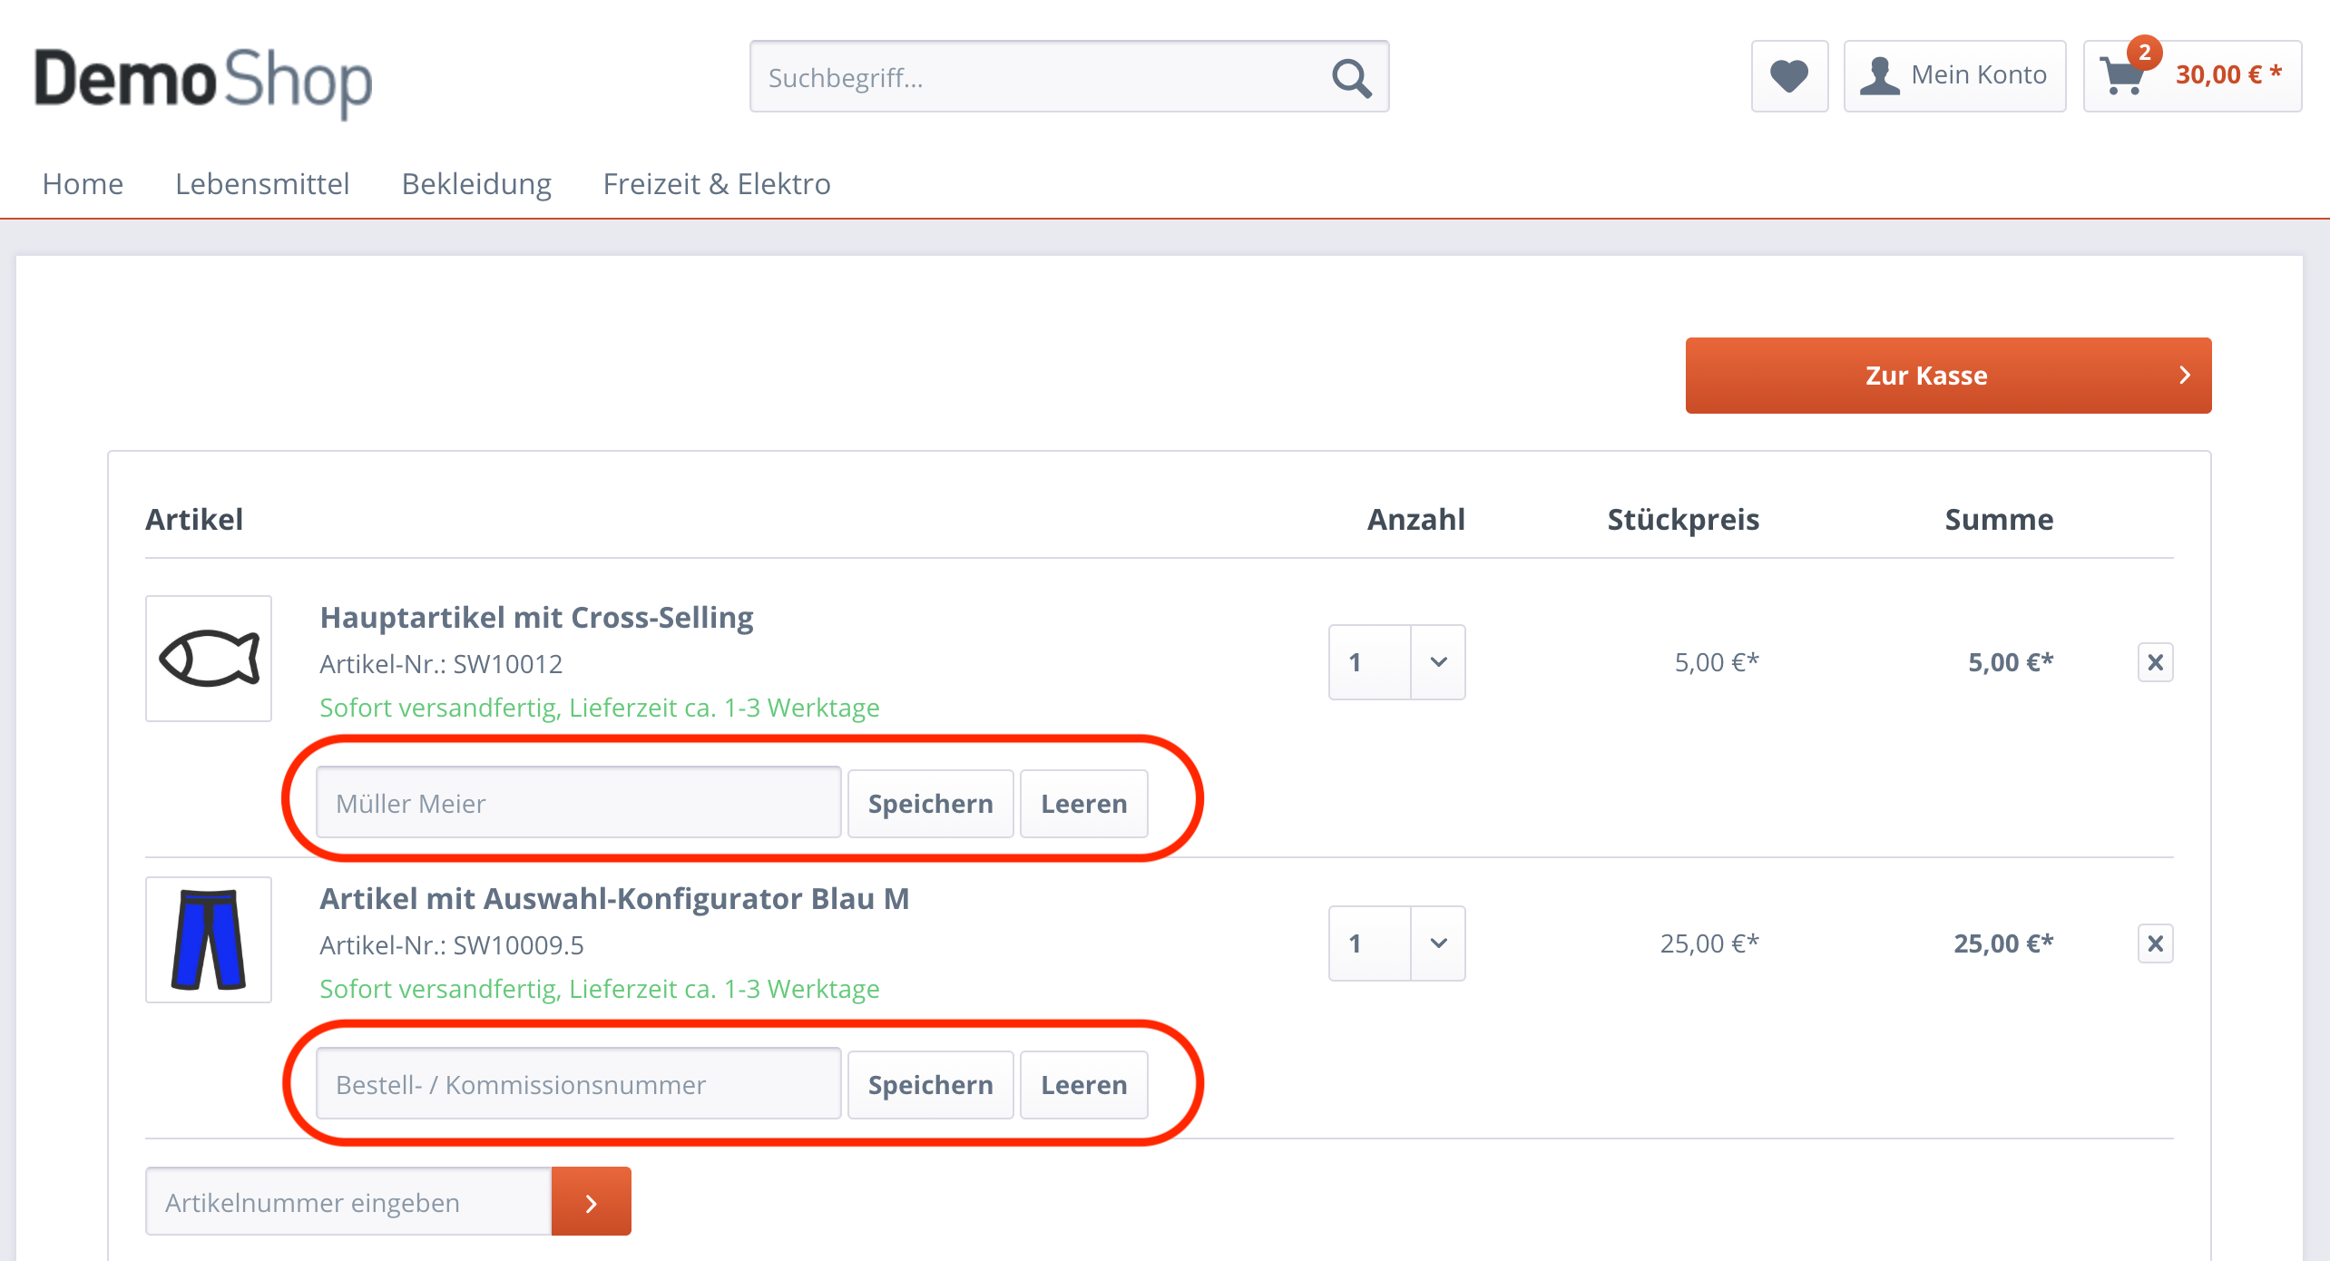The height and width of the screenshot is (1261, 2330).
Task: Click the Artikelnummer eingeben input field
Action: [348, 1202]
